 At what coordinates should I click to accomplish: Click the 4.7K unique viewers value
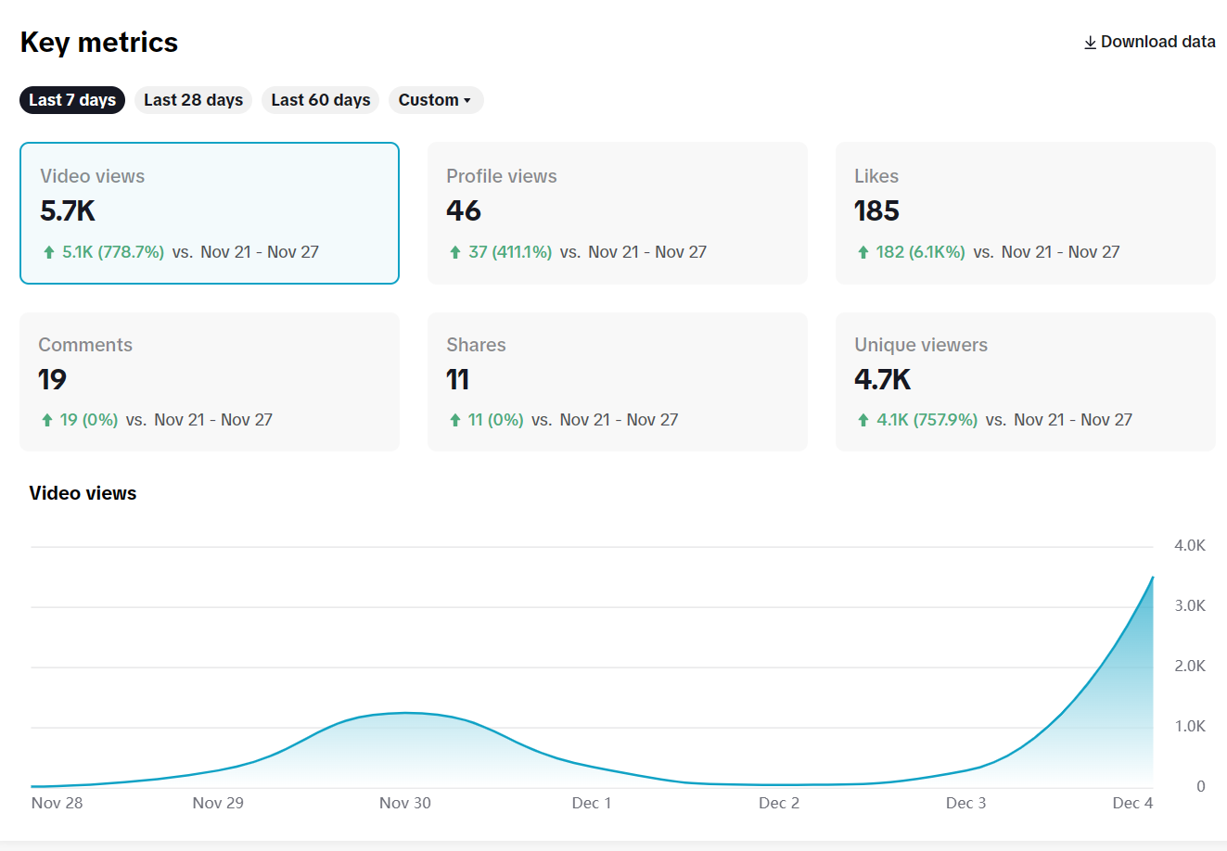[883, 380]
